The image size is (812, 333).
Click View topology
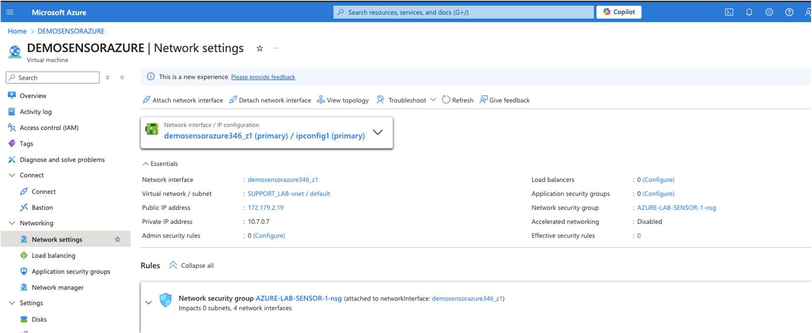click(x=342, y=100)
